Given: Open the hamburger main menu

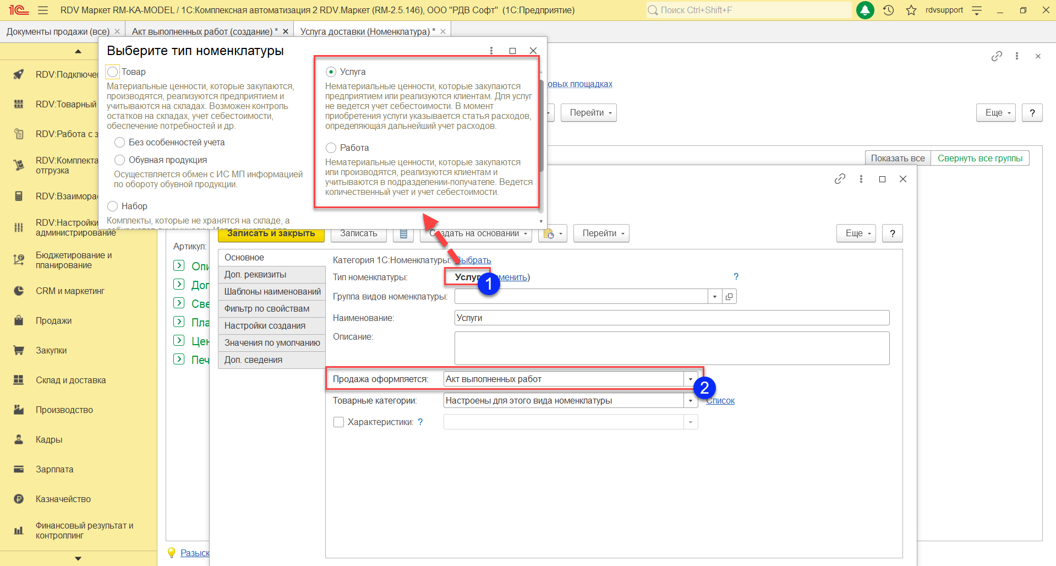Looking at the screenshot, I should tap(43, 10).
